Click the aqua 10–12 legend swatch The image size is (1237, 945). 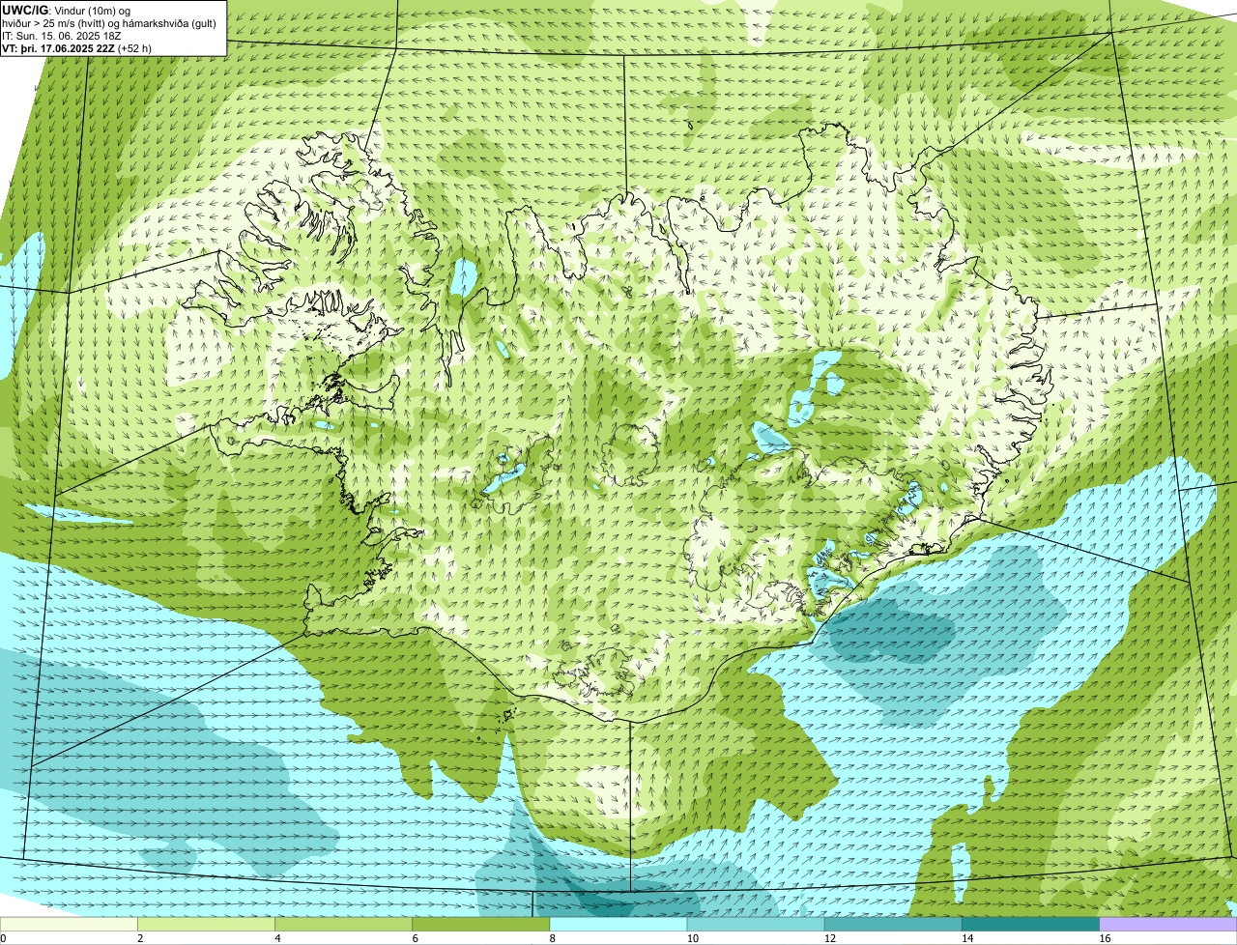click(756, 924)
